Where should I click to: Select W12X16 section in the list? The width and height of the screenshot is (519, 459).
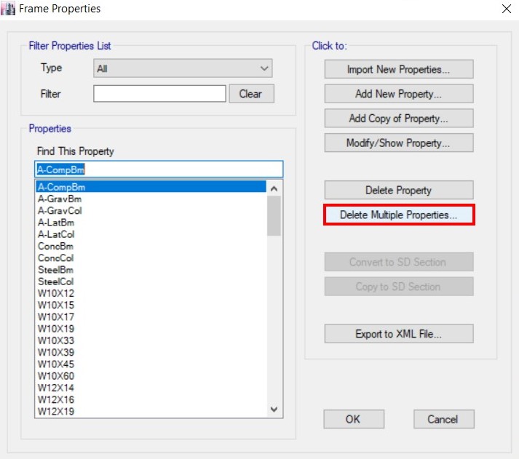[151, 400]
